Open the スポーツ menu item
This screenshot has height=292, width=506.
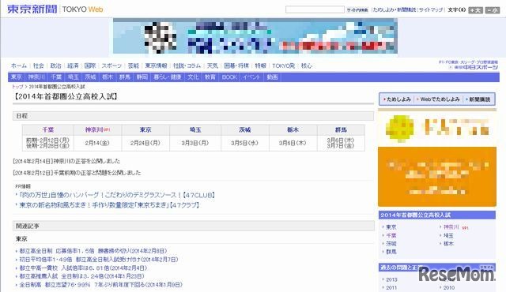(111, 66)
